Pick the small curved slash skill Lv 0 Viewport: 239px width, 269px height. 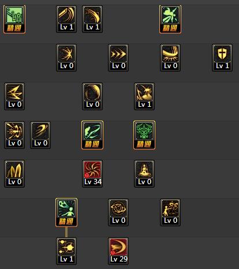(40, 135)
